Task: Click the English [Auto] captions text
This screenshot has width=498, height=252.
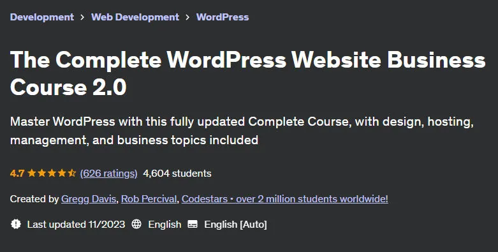Action: tap(235, 225)
